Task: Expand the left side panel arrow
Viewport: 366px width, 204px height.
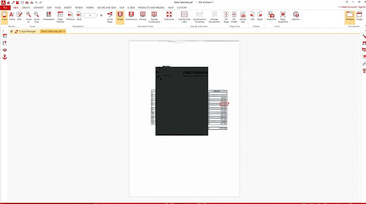Action: pyautogui.click(x=3, y=31)
